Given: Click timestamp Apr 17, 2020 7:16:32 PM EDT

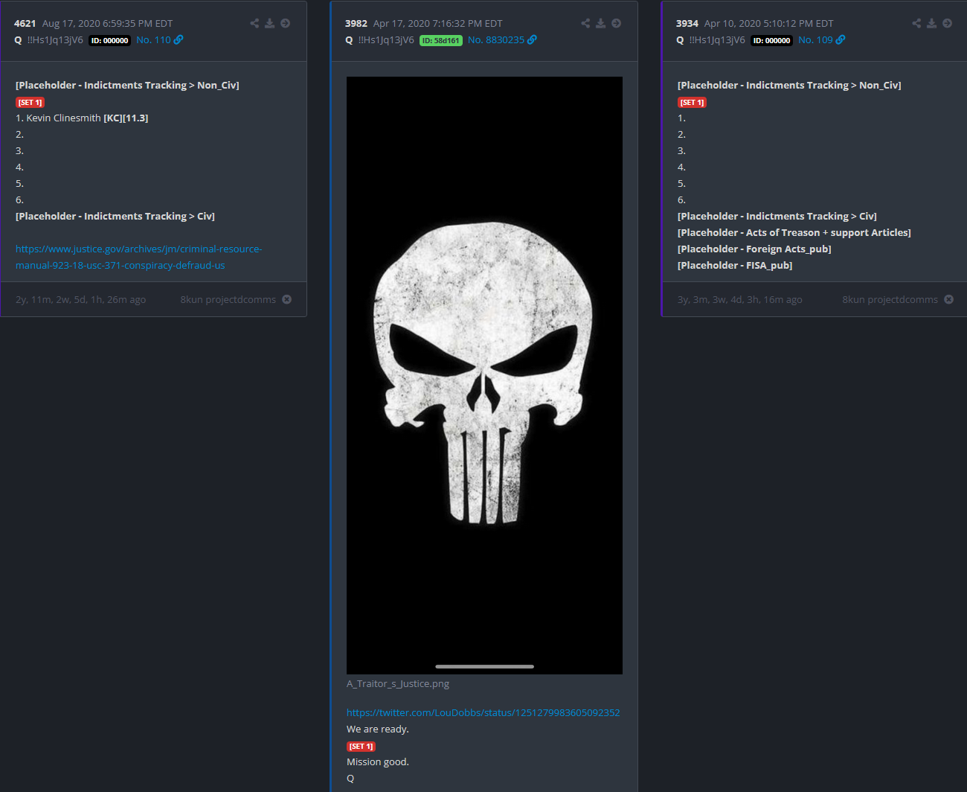Looking at the screenshot, I should pos(438,24).
